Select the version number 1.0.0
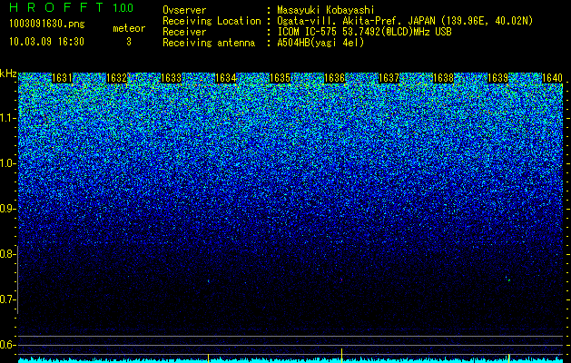571x363 pixels. (x=123, y=7)
